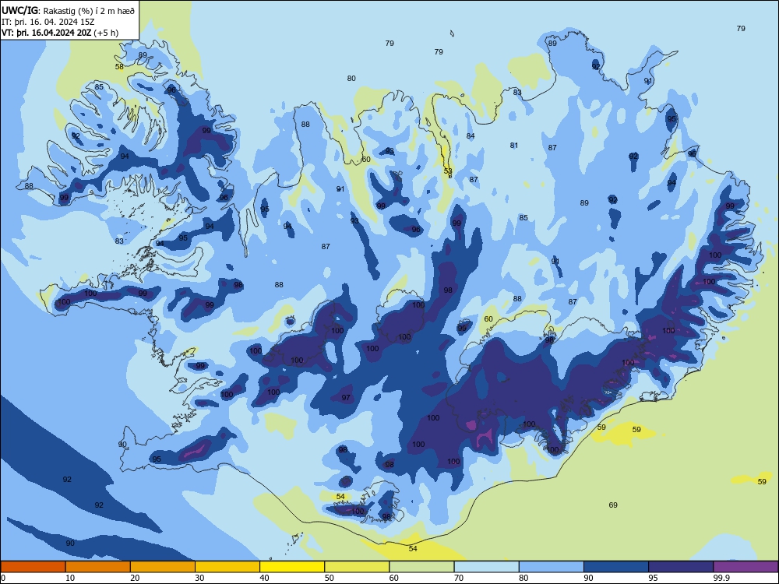Screen dimensions: 779x584
Task: Choose the light green 60–70 legend swatch
Action: point(421,567)
